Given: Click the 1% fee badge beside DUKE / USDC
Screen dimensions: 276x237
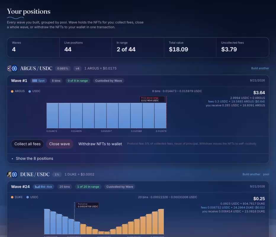Looking at the screenshot, I should tap(57, 174).
